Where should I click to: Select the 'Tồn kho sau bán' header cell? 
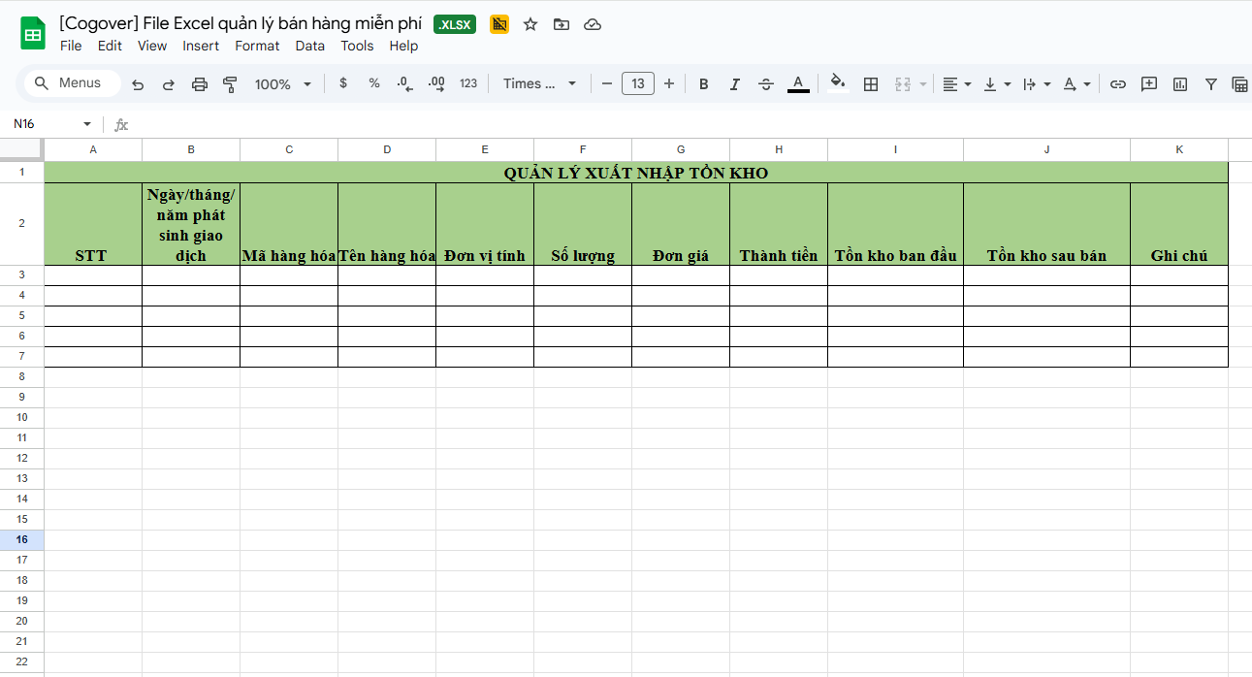pyautogui.click(x=1047, y=224)
